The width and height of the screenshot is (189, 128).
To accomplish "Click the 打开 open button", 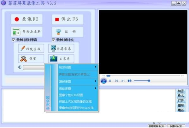I will click(x=181, y=101).
